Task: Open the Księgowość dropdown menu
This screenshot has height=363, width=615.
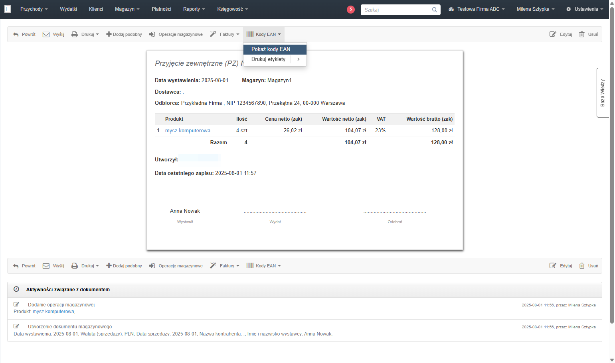Action: coord(233,9)
